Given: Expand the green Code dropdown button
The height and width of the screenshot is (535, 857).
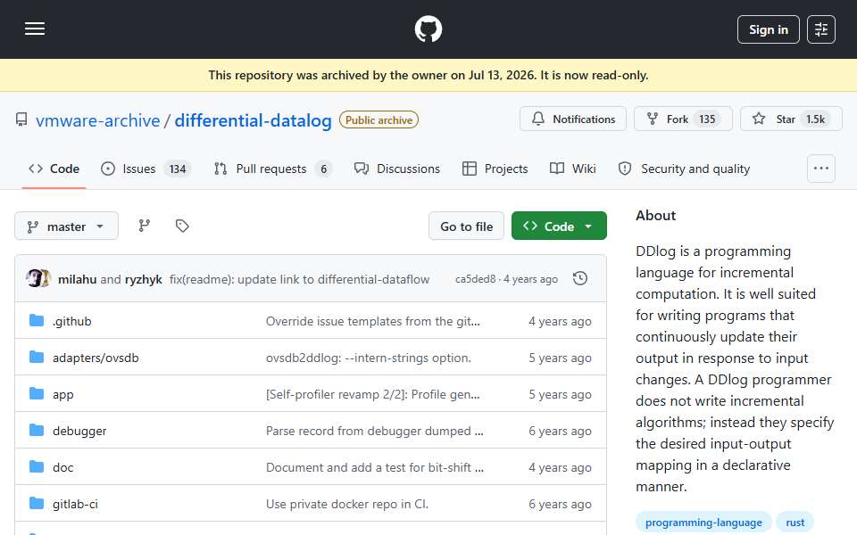Looking at the screenshot, I should (x=559, y=226).
